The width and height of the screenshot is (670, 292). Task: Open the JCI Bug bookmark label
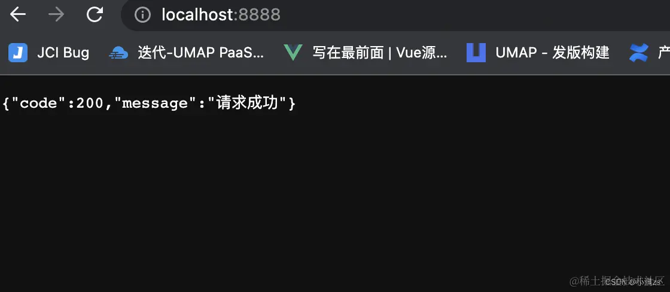click(x=63, y=53)
